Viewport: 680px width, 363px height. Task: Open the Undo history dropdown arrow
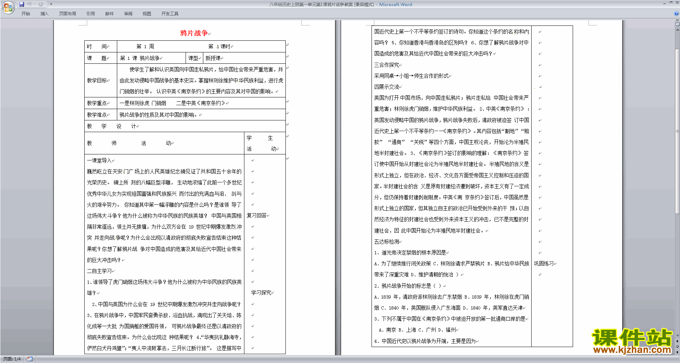[x=34, y=4]
